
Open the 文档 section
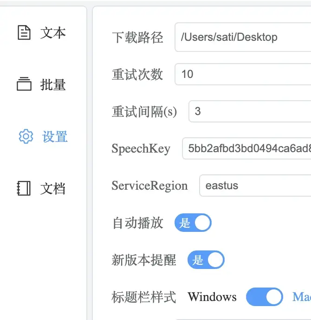point(42,188)
